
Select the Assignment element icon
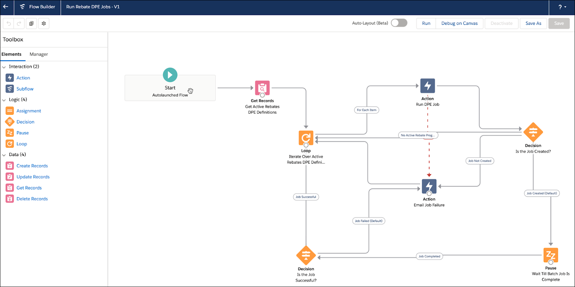pos(10,111)
